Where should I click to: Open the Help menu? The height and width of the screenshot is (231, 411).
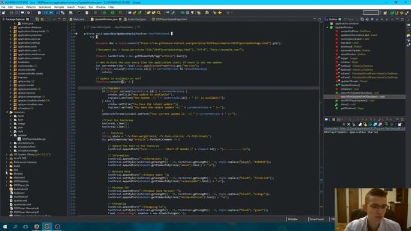coord(111,7)
